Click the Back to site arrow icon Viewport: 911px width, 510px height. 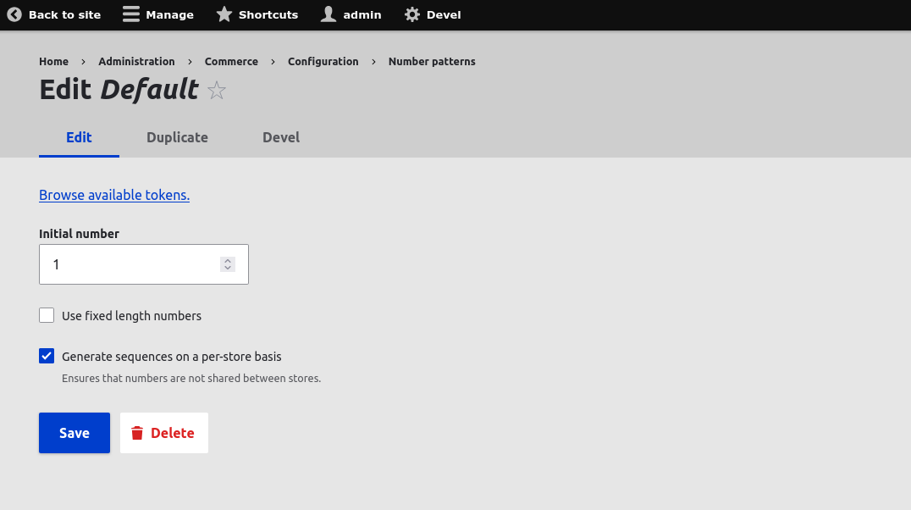(x=14, y=14)
